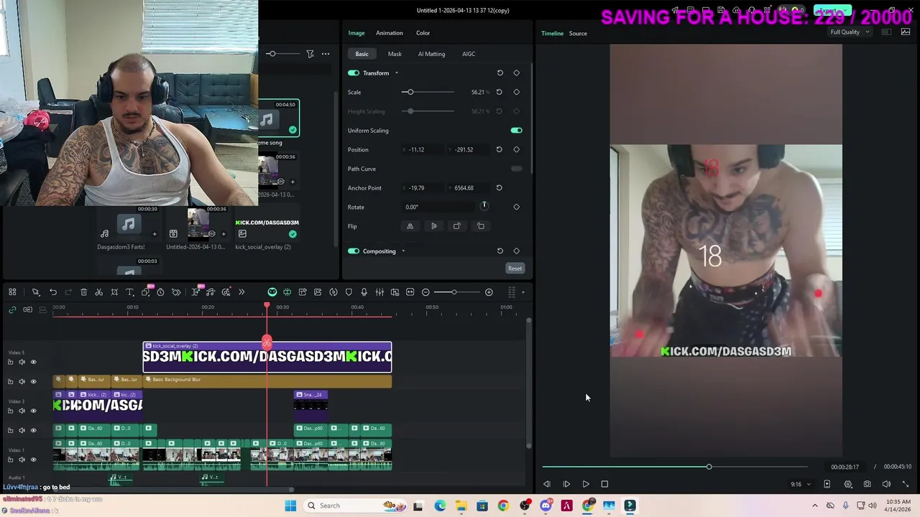Record voiceover with the microphone icon
920x517 pixels.
[364, 292]
